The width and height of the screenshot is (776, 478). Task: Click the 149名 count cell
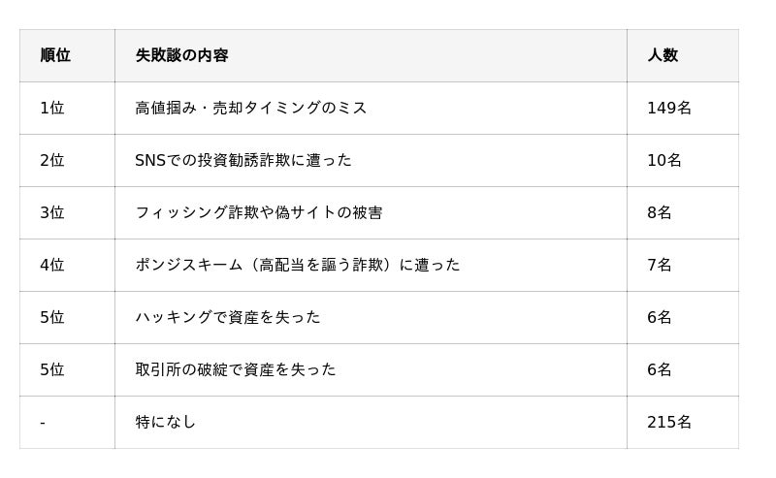click(669, 108)
